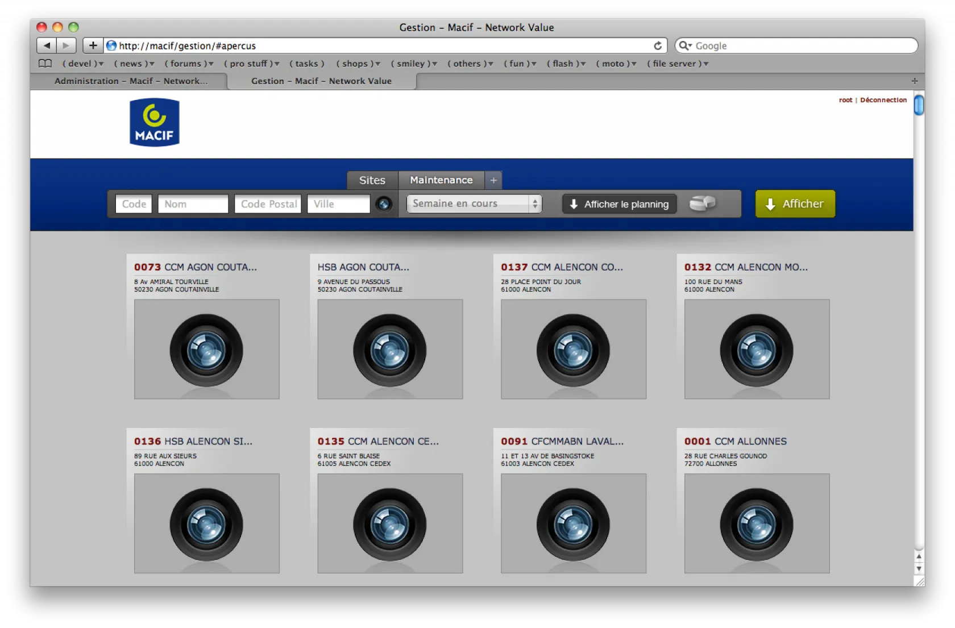Viewport: 955px width, 628px height.
Task: Click the camera lens icon beside Ville field
Action: point(384,204)
